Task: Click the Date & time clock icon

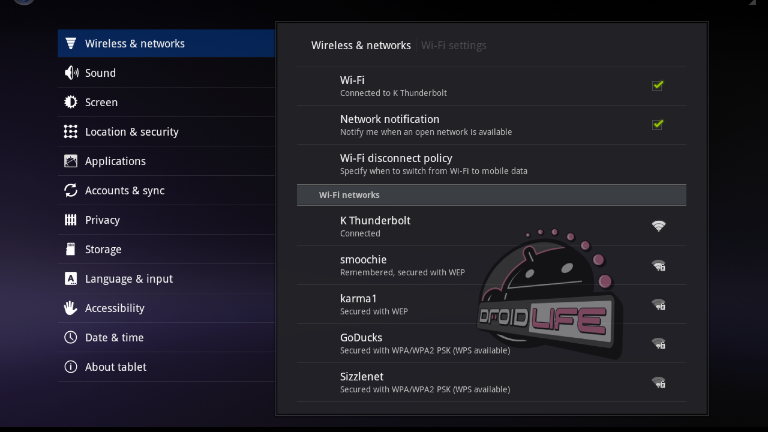Action: coord(71,338)
